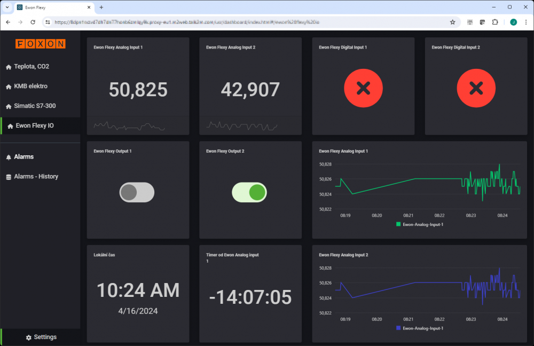Toggle the blue Ewon-Analog-Input-1 legend swatch
Viewport: 534px width, 346px height.
(x=398, y=328)
